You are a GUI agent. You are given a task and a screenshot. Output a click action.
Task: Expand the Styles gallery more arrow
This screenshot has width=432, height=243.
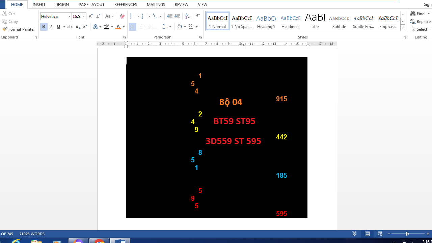tap(403, 28)
